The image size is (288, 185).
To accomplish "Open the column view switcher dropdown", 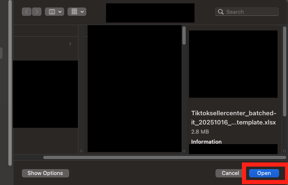I will [x=55, y=12].
